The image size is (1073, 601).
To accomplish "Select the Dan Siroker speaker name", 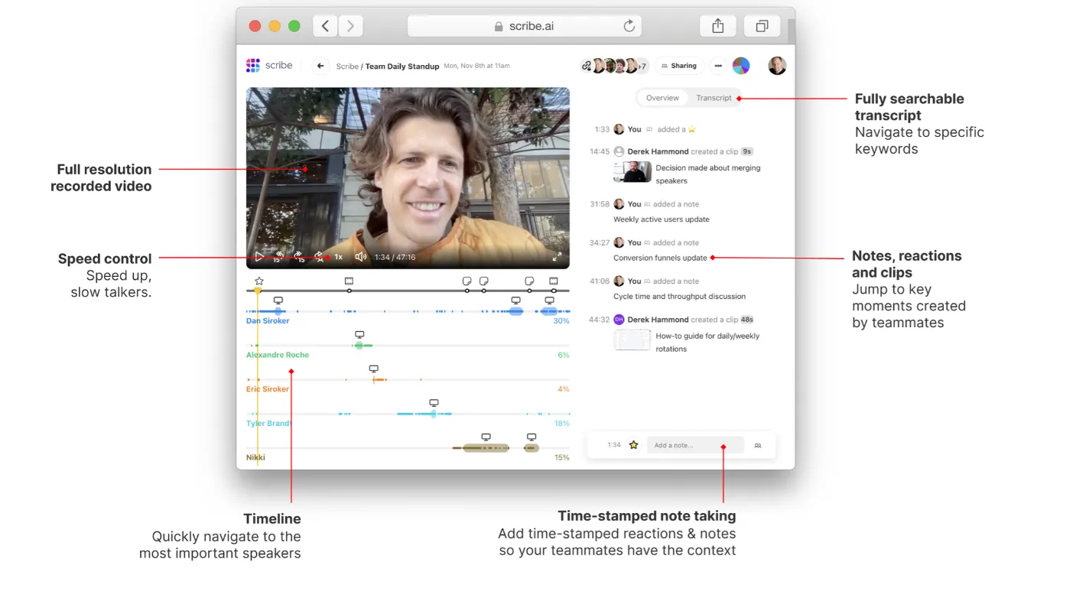I will pyautogui.click(x=268, y=321).
